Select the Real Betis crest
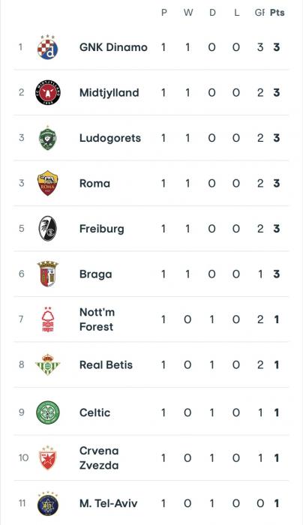 pos(47,364)
